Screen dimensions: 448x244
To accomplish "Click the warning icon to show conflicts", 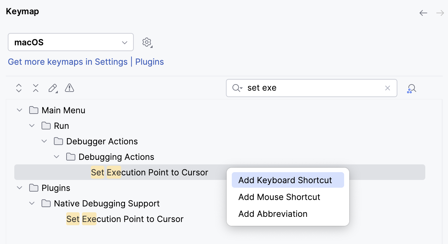I will point(69,88).
